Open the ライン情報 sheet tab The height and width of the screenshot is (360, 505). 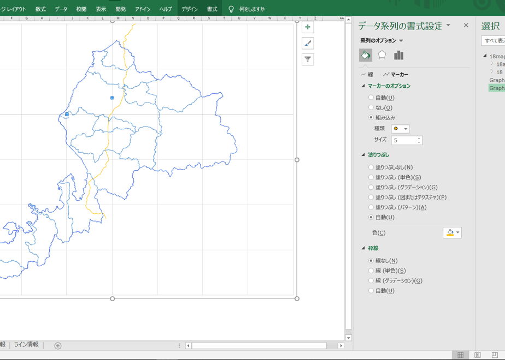tap(26, 345)
